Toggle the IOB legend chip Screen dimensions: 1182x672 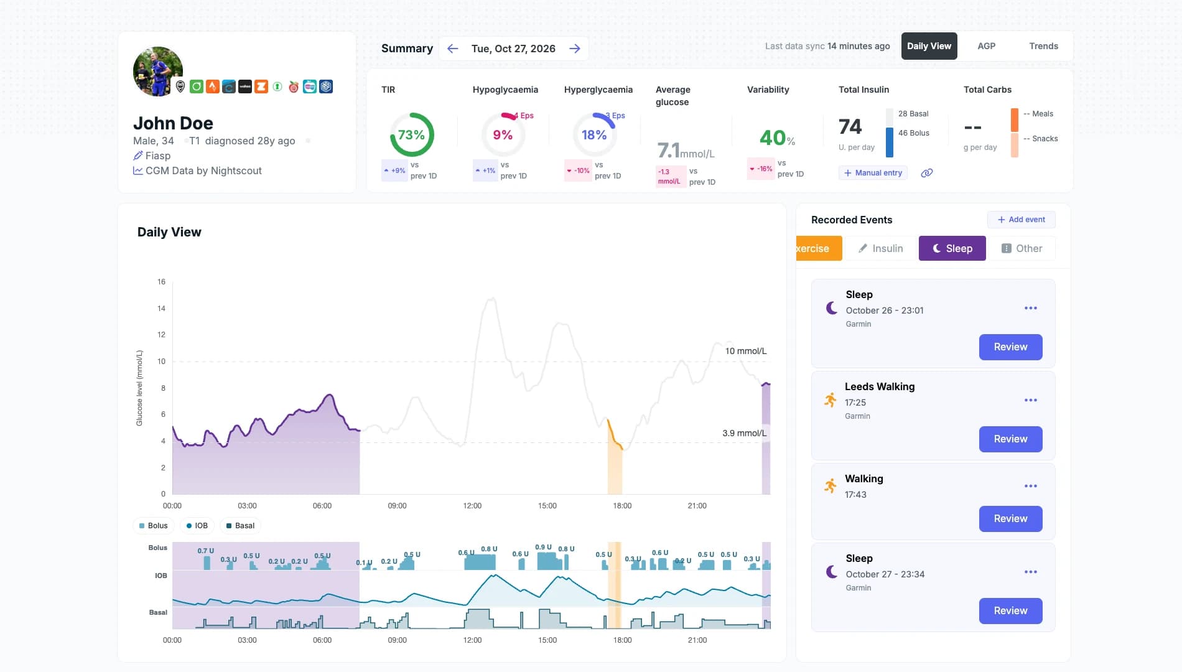[197, 526]
